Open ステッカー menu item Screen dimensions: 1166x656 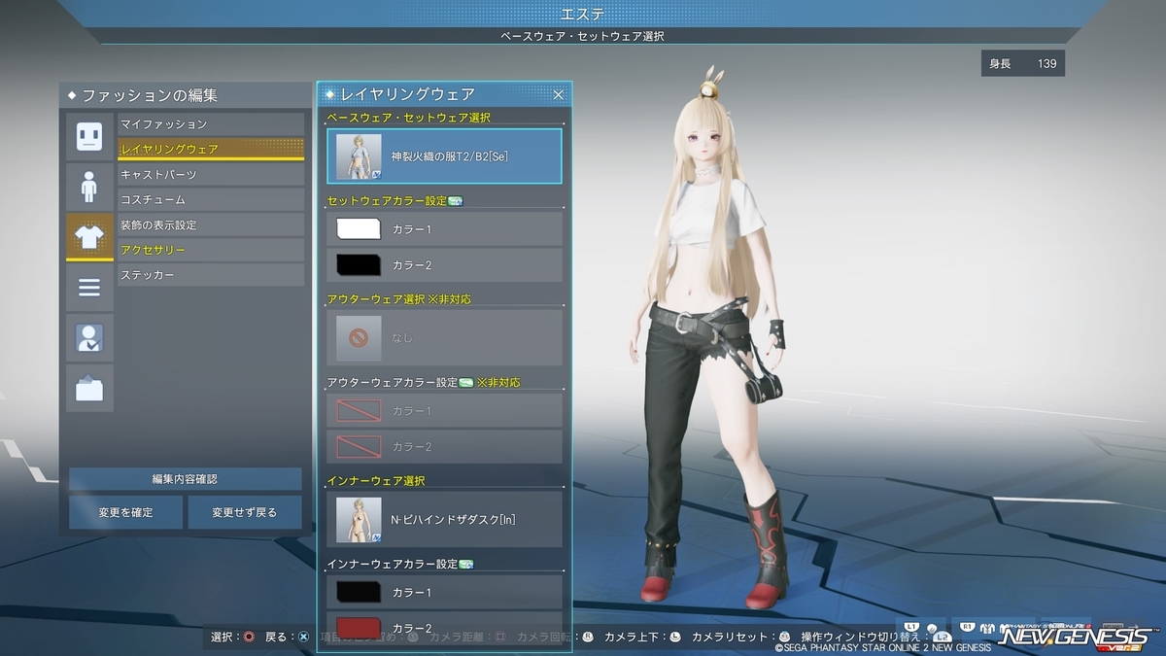pos(211,275)
